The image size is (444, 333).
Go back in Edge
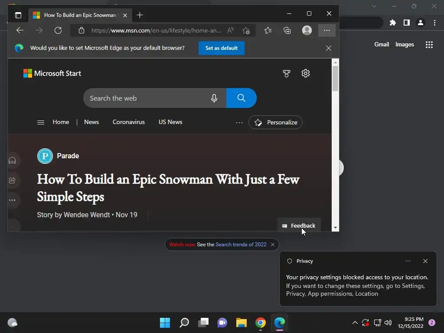point(20,30)
